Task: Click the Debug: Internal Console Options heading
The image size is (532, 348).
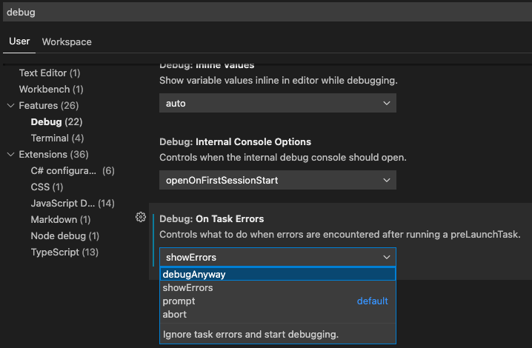Action: 235,141
